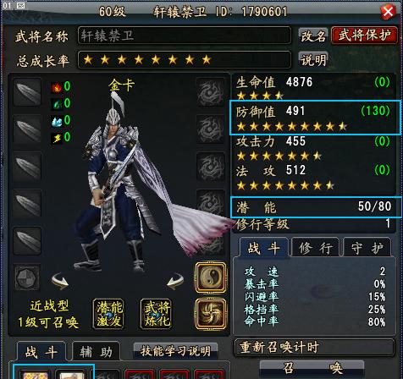Click the 潜能激发 icon button
This screenshot has height=379, width=403.
(x=108, y=314)
